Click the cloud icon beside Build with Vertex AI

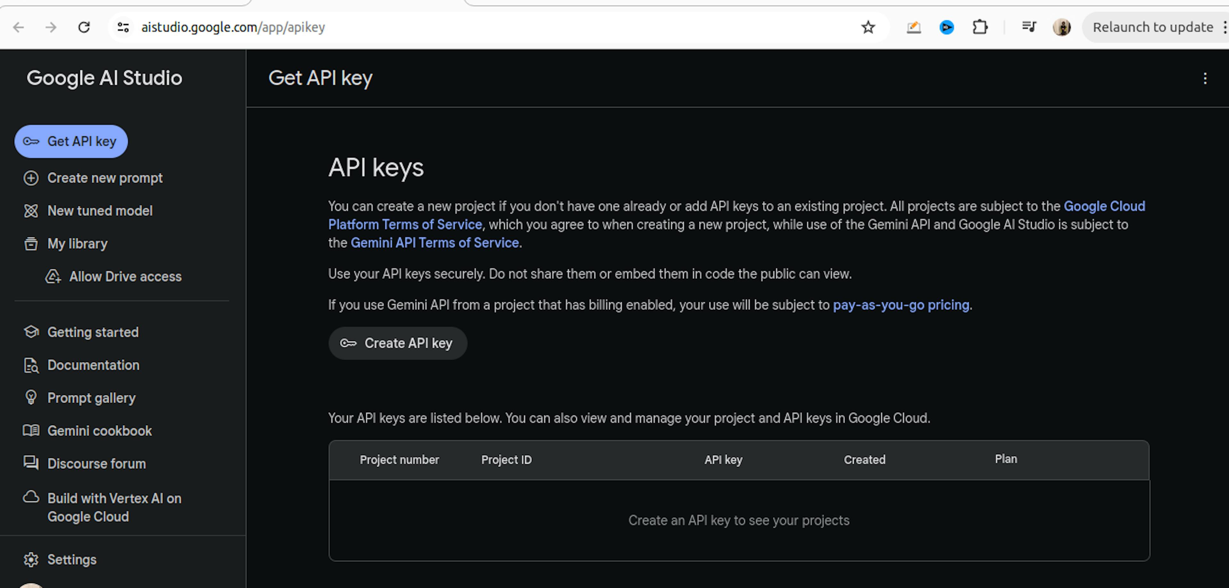(x=31, y=497)
